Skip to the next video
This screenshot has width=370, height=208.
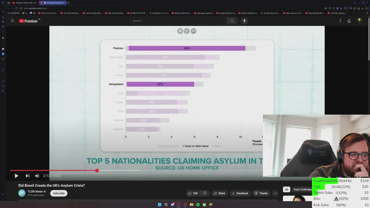pyautogui.click(x=27, y=176)
